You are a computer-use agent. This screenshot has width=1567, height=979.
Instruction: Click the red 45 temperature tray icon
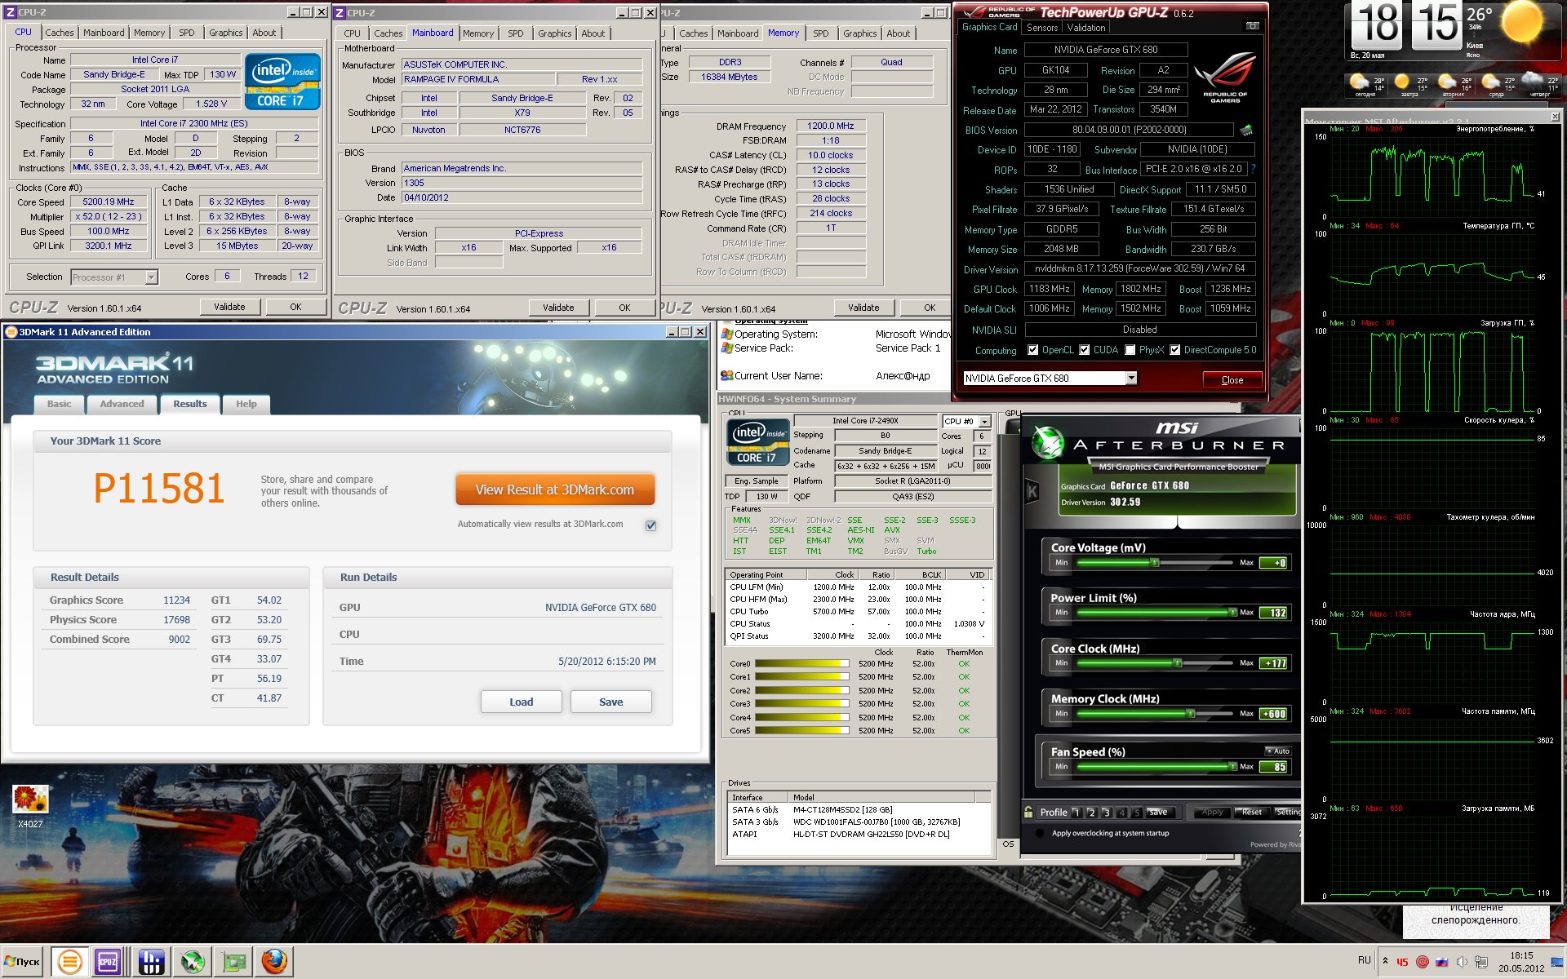[x=1402, y=962]
